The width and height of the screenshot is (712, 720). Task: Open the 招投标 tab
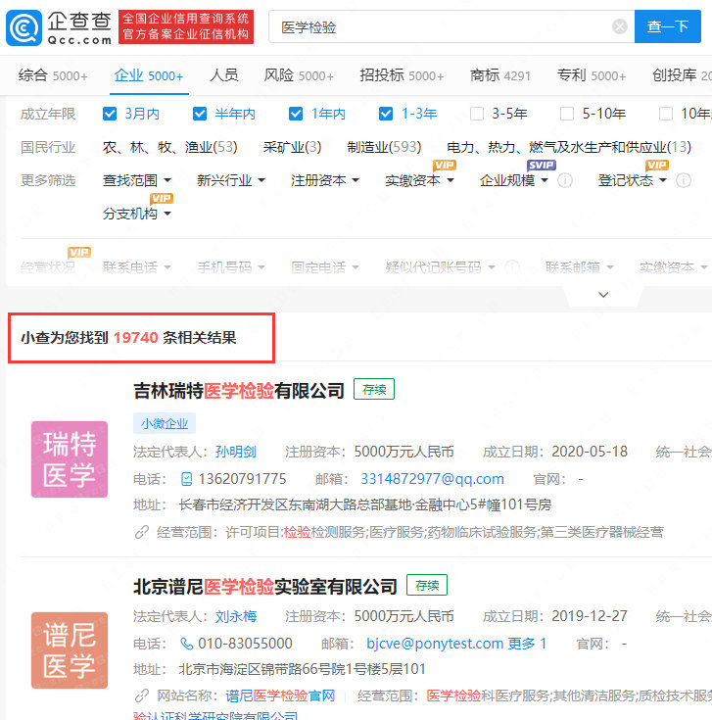(x=402, y=75)
